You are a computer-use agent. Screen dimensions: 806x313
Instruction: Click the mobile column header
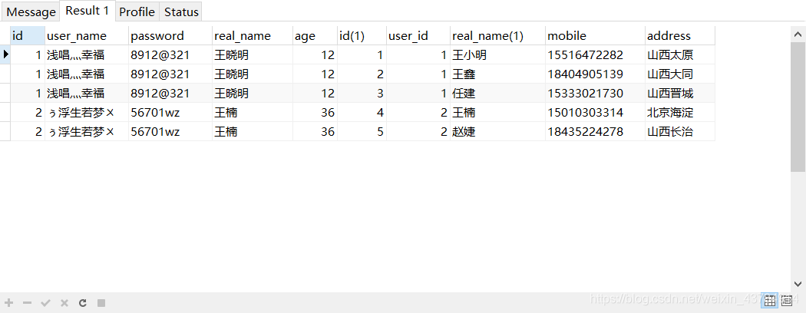[x=595, y=35]
